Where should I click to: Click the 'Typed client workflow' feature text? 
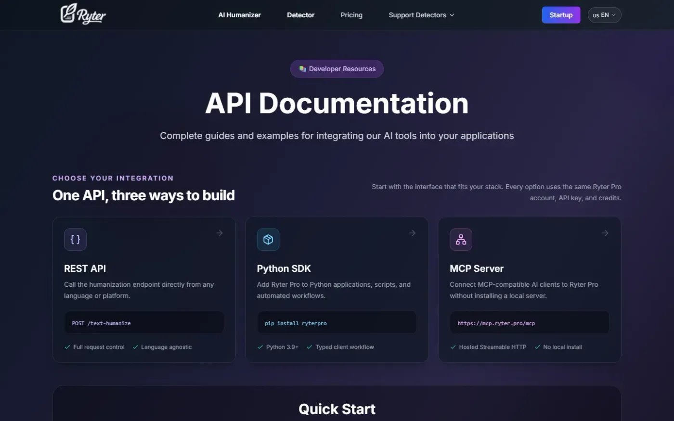pos(345,347)
